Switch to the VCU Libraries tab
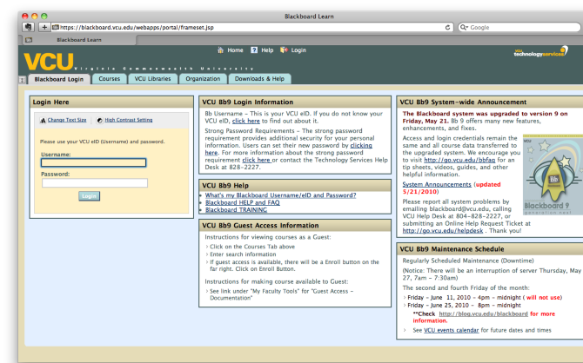Image resolution: width=583 pixels, height=363 pixels. (152, 79)
